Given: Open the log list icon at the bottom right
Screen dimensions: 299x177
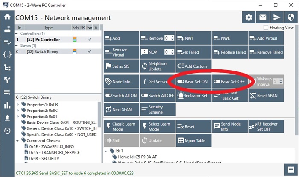Looking at the screenshot, I should 291,170.
